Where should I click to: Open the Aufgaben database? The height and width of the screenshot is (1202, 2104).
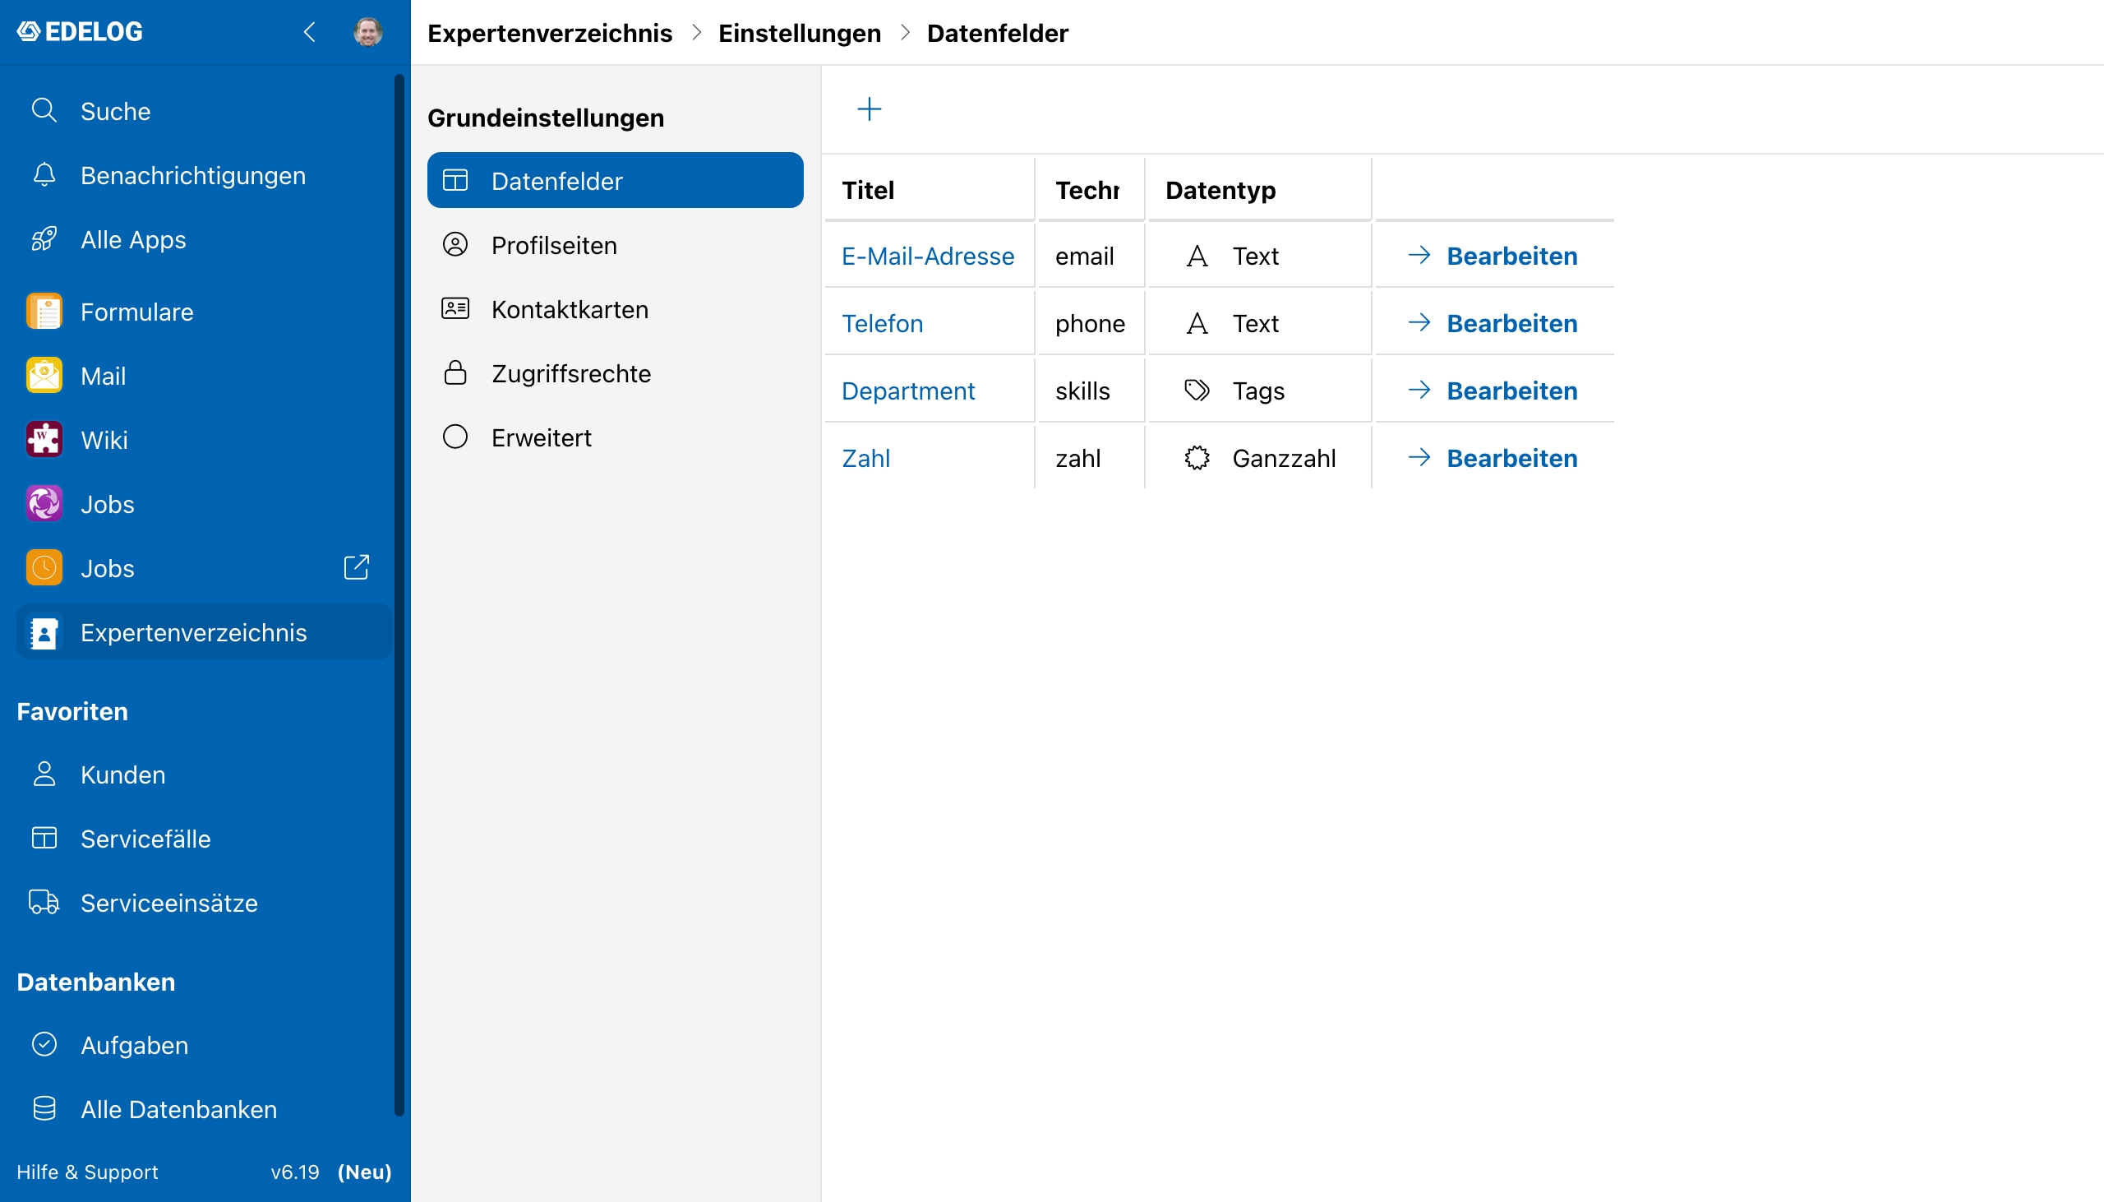click(x=205, y=1045)
